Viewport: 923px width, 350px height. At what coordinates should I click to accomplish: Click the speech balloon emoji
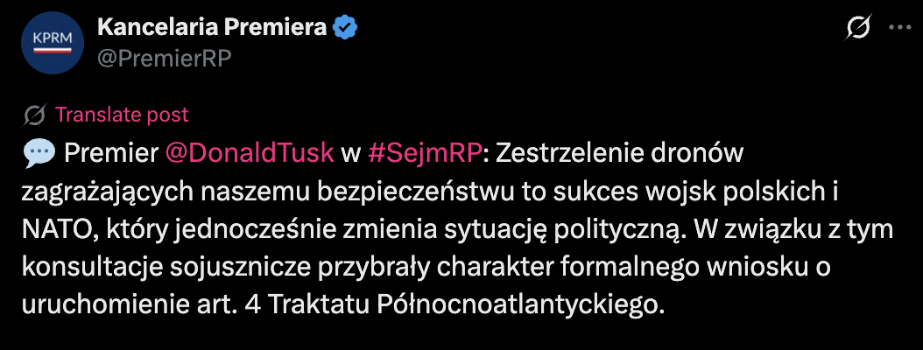tap(39, 154)
